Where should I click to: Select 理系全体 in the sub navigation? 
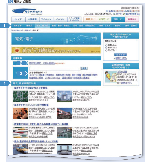pyautogui.click(x=18, y=26)
